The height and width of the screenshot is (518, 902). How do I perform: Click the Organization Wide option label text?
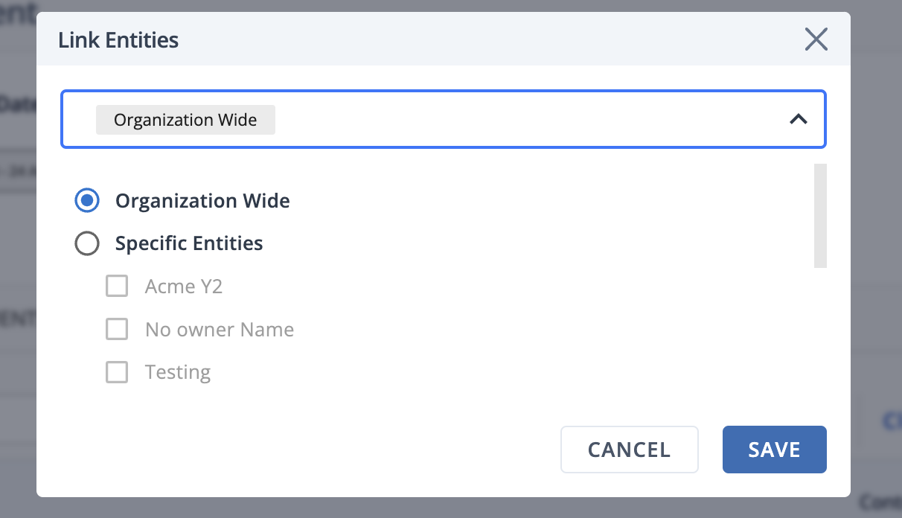[202, 201]
